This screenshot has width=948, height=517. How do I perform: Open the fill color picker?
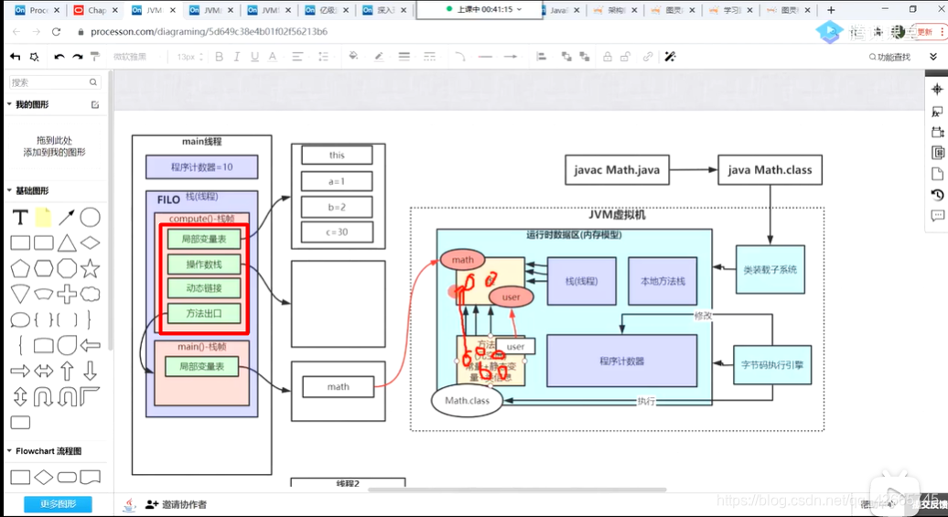354,56
